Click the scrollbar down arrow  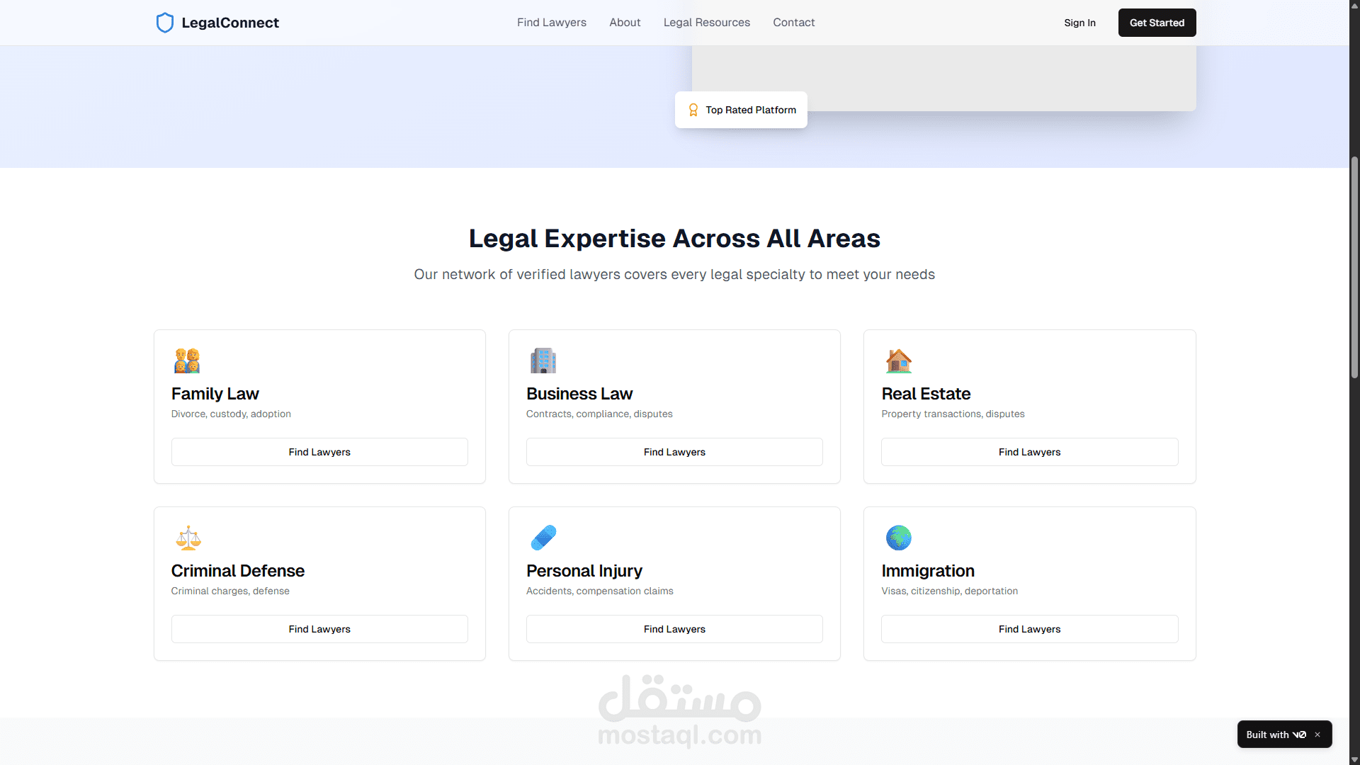[1354, 759]
